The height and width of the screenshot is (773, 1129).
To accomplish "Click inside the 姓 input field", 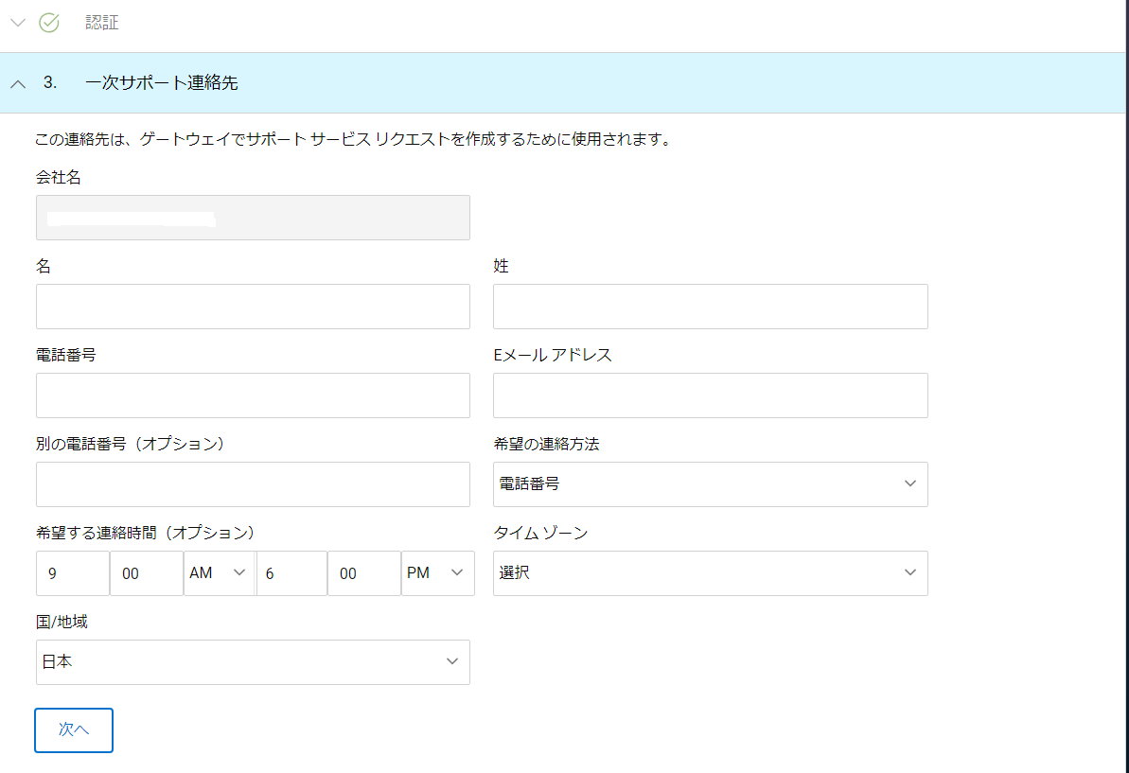I will tap(710, 307).
